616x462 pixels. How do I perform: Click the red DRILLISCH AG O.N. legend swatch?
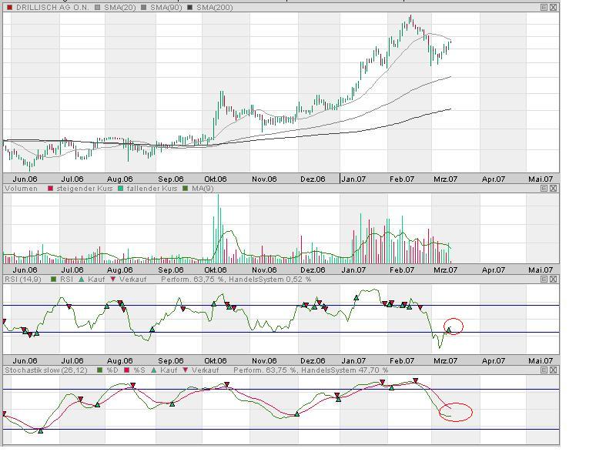tap(10, 8)
